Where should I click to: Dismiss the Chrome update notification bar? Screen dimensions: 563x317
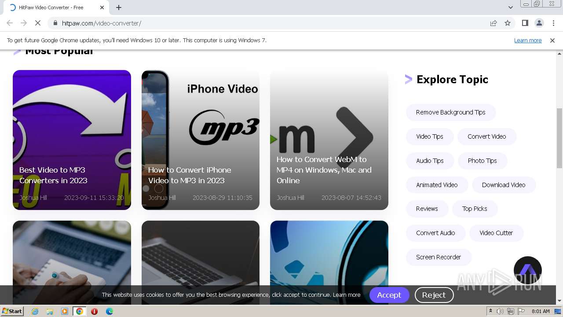(x=552, y=40)
